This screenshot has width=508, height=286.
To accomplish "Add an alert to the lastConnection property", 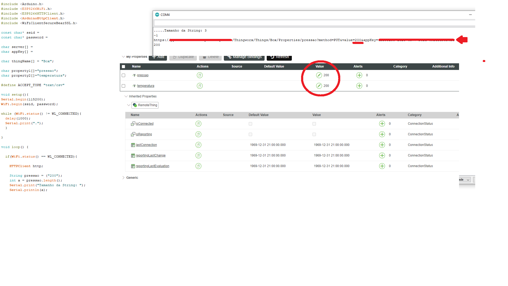I will [382, 145].
